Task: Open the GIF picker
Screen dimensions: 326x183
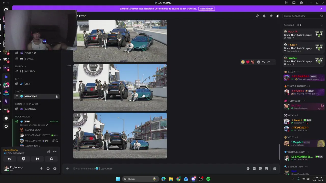Action: pyautogui.click(x=254, y=169)
